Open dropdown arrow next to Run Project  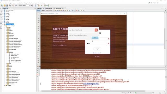pyautogui.click(x=43, y=5)
